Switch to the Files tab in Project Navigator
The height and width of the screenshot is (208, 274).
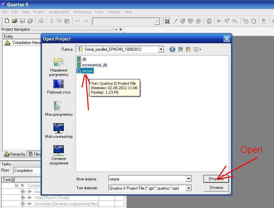coord(34,154)
